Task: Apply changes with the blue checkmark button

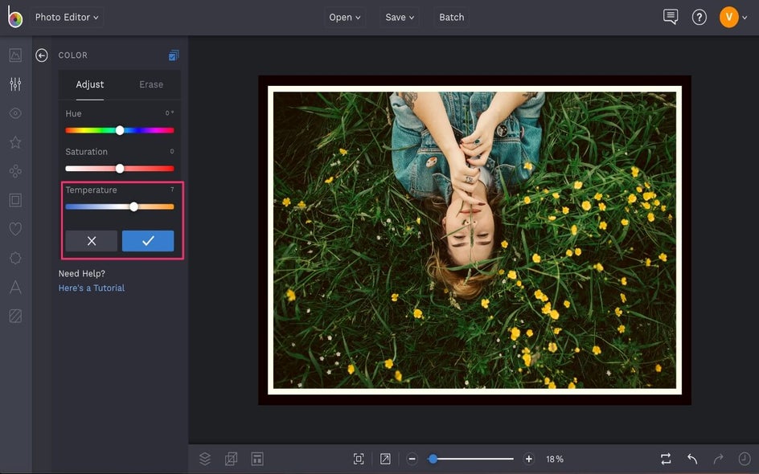Action: tap(148, 241)
